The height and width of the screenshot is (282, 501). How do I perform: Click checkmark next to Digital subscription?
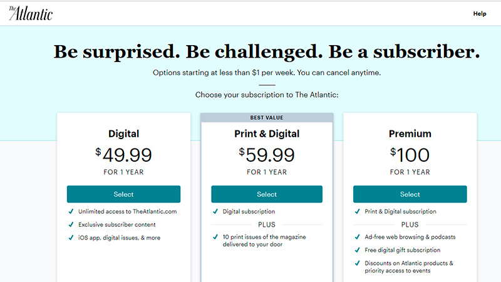tap(214, 212)
